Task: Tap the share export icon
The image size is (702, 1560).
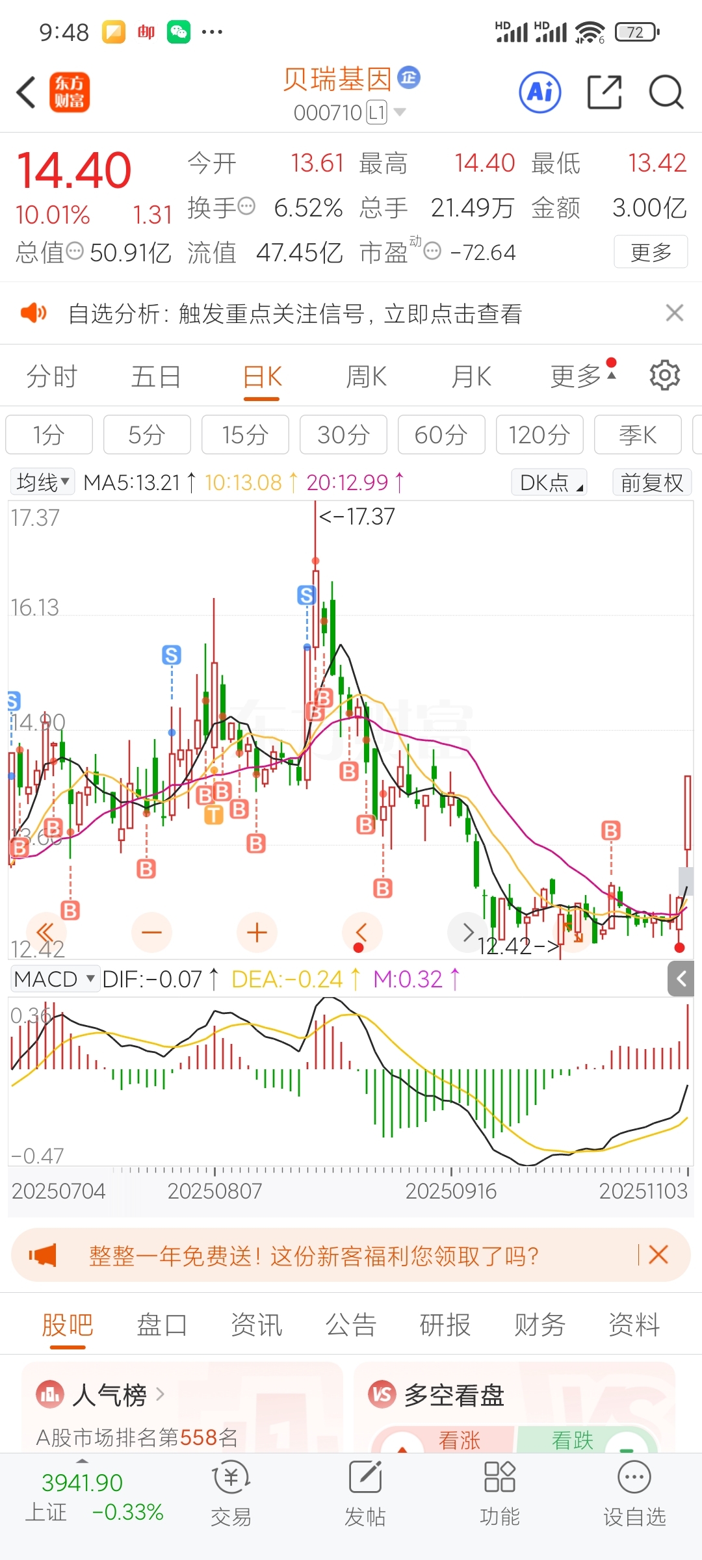Action: click(604, 92)
